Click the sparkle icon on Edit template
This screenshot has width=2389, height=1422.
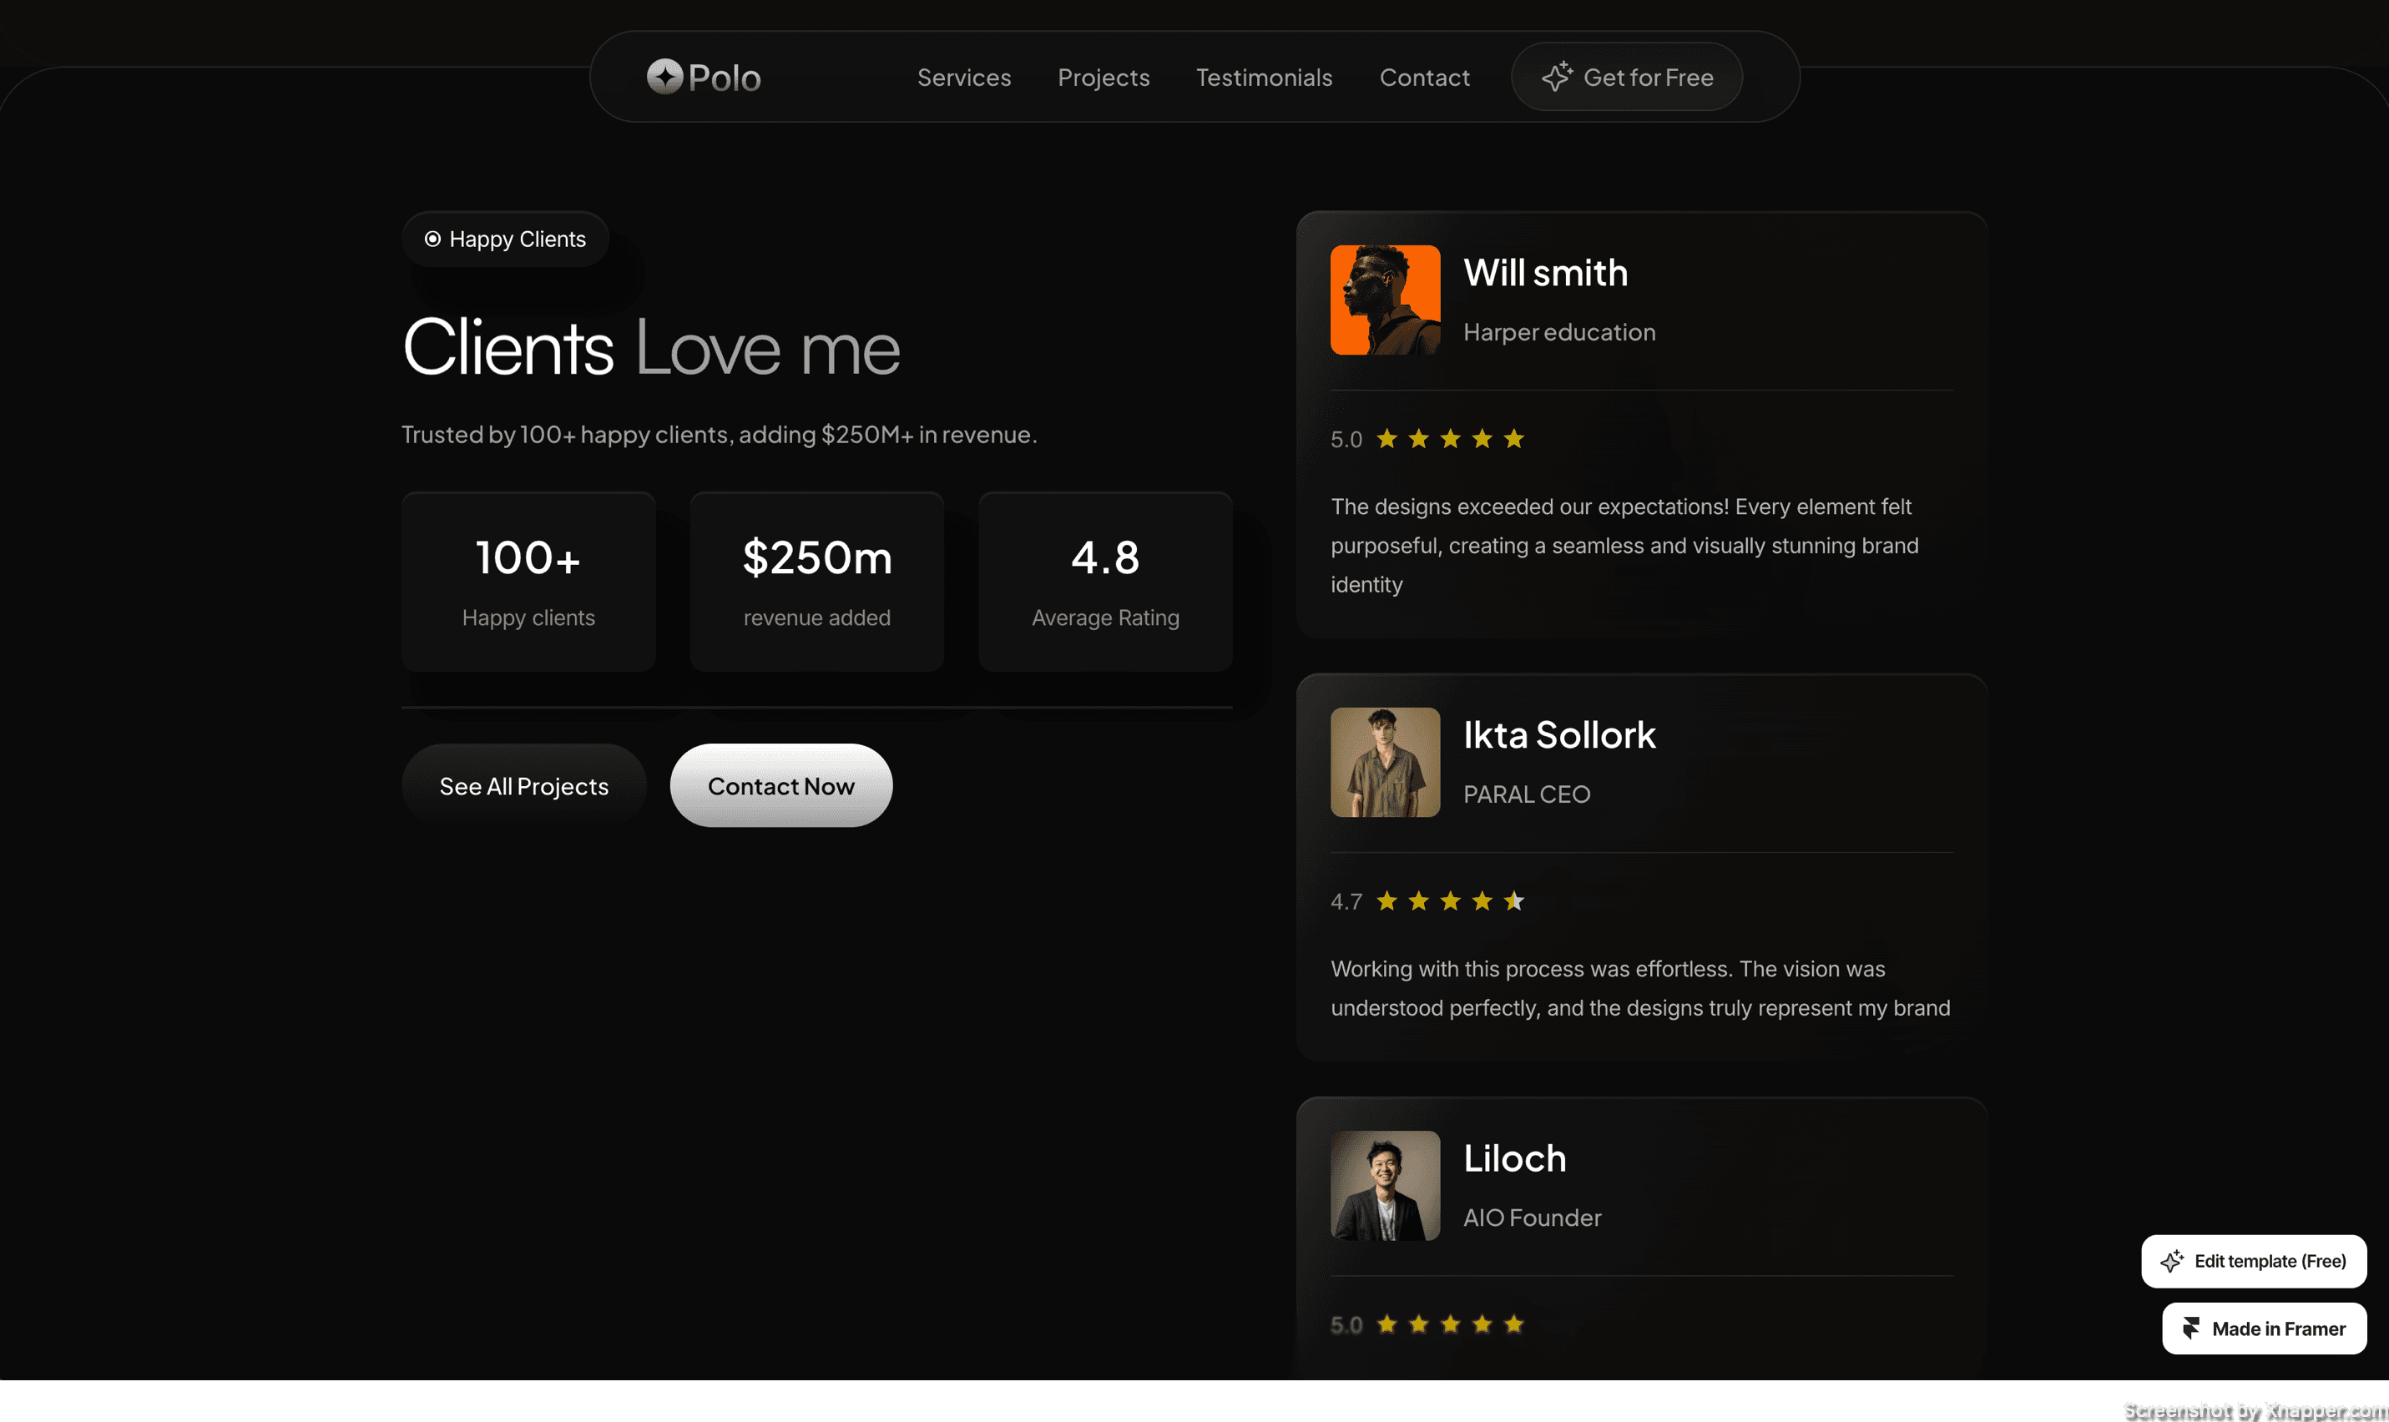tap(2171, 1261)
